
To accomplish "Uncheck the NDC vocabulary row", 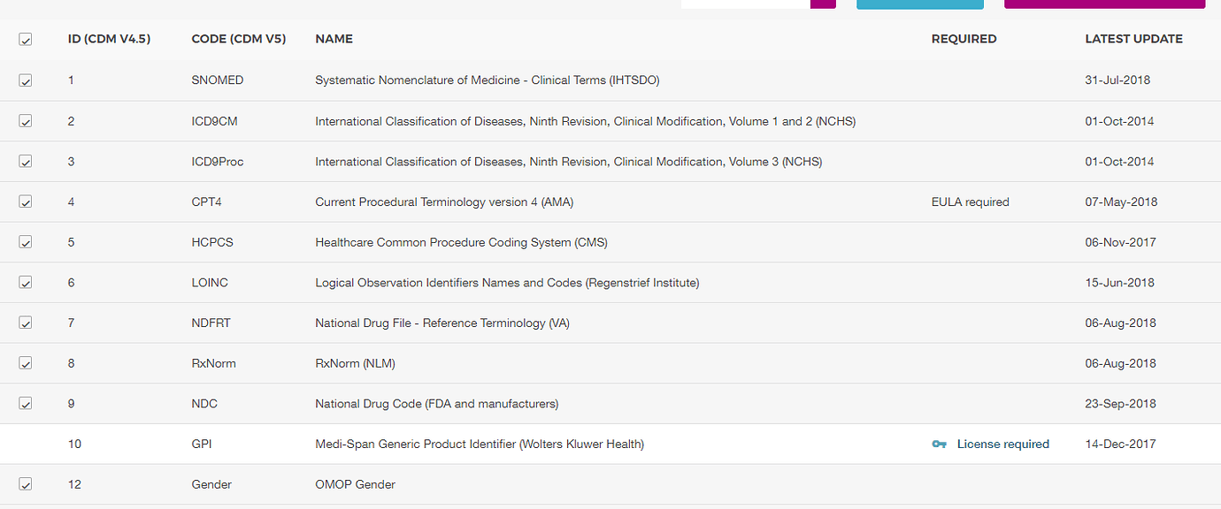I will pos(26,403).
